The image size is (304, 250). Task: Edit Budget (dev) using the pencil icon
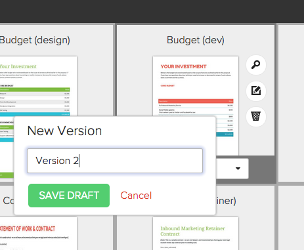click(x=256, y=91)
